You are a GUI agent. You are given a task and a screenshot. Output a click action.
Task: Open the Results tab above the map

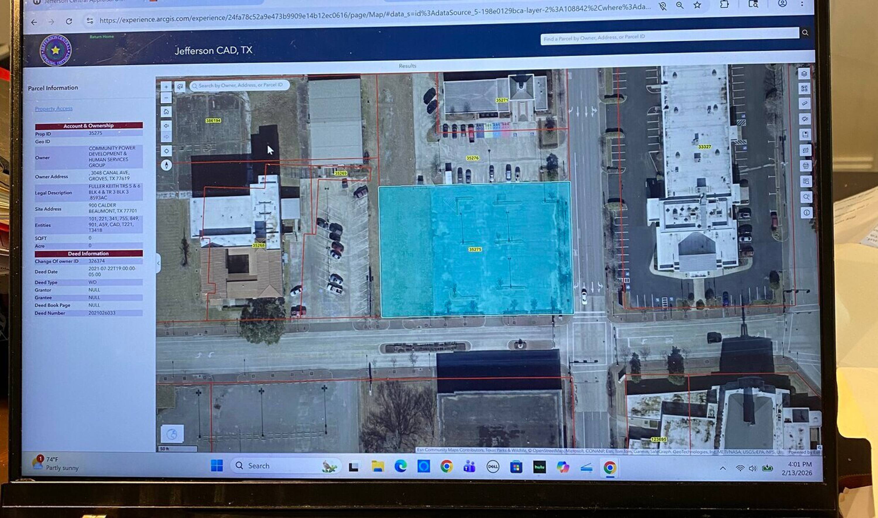408,66
